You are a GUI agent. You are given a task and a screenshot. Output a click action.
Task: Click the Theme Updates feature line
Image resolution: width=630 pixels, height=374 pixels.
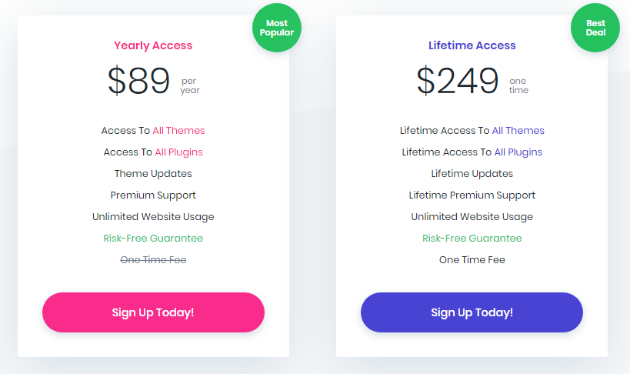coord(153,174)
